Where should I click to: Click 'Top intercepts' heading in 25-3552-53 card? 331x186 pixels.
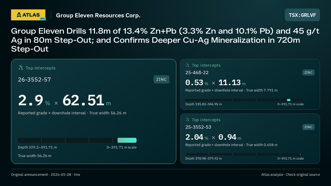206,120
